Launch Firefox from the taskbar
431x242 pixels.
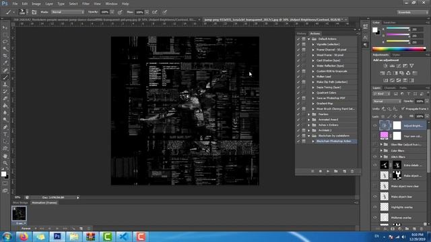coord(24,236)
